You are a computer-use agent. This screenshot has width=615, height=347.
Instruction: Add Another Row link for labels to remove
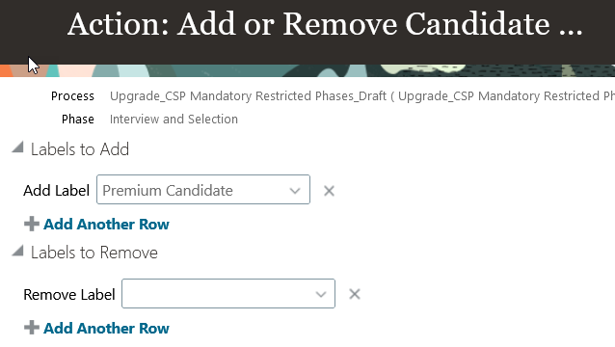point(106,328)
